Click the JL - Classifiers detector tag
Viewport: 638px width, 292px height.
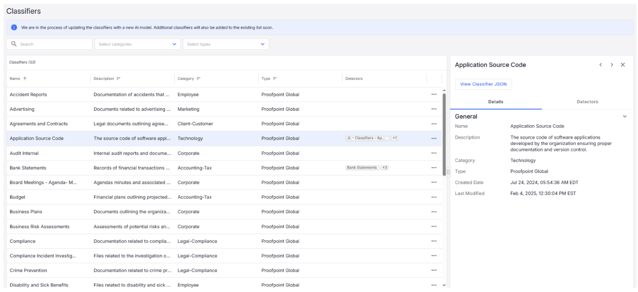click(x=367, y=138)
